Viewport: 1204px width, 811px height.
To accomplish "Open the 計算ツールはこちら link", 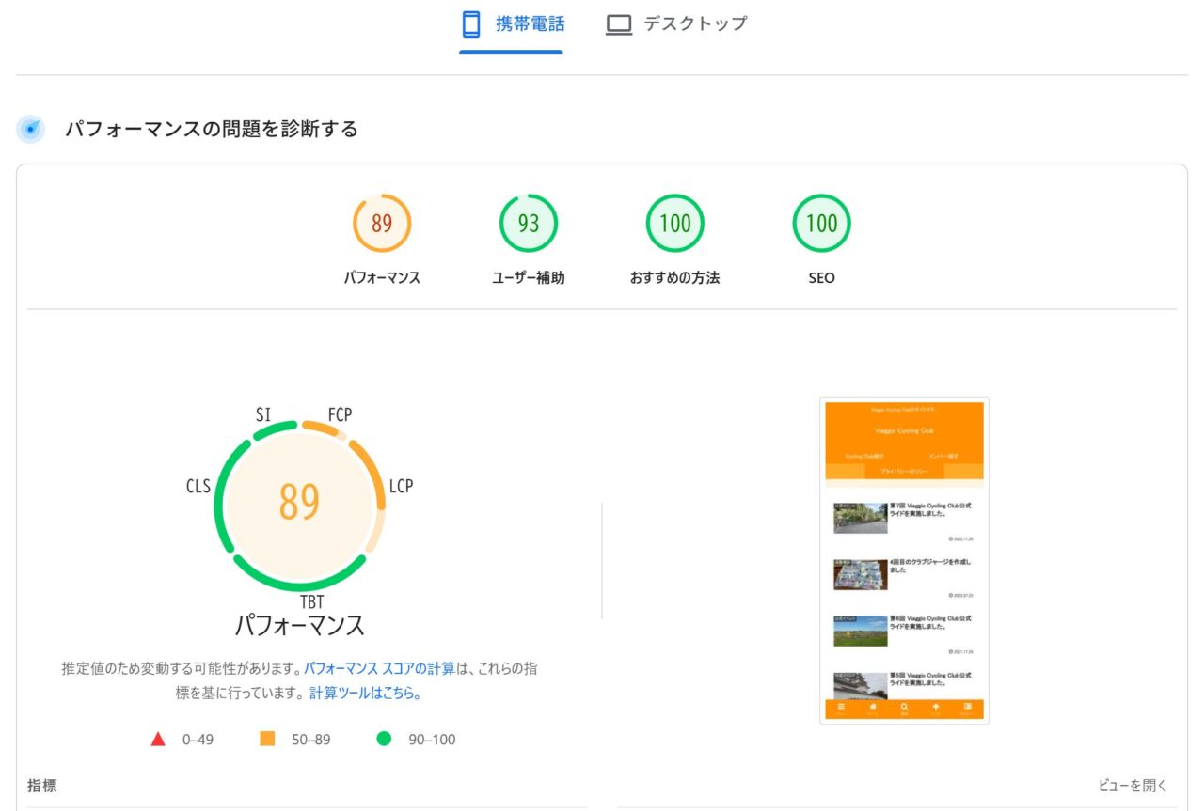I will [365, 694].
